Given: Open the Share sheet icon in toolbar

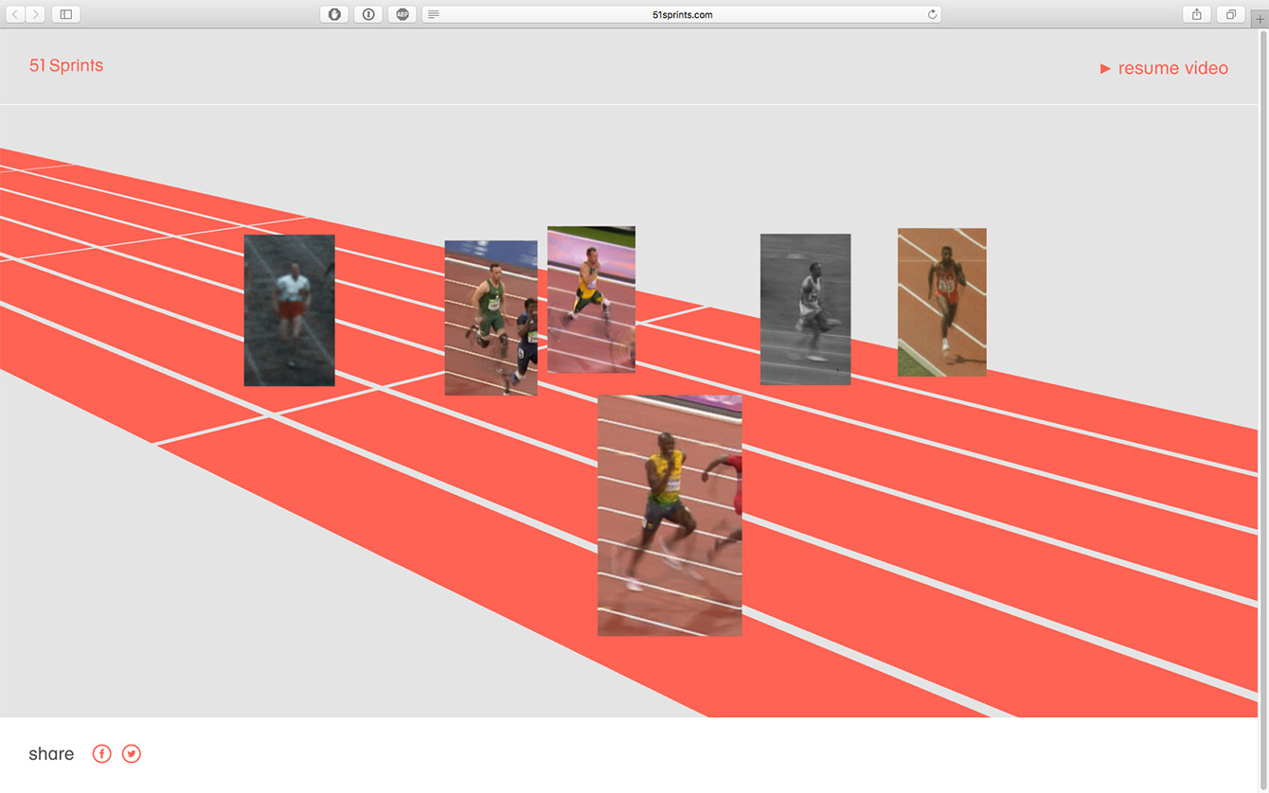Looking at the screenshot, I should point(1197,14).
